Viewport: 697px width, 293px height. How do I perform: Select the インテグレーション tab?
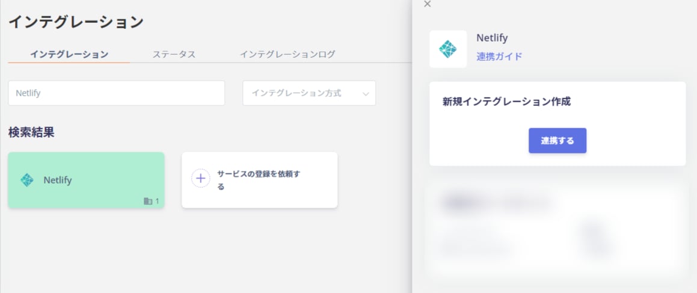coord(69,54)
